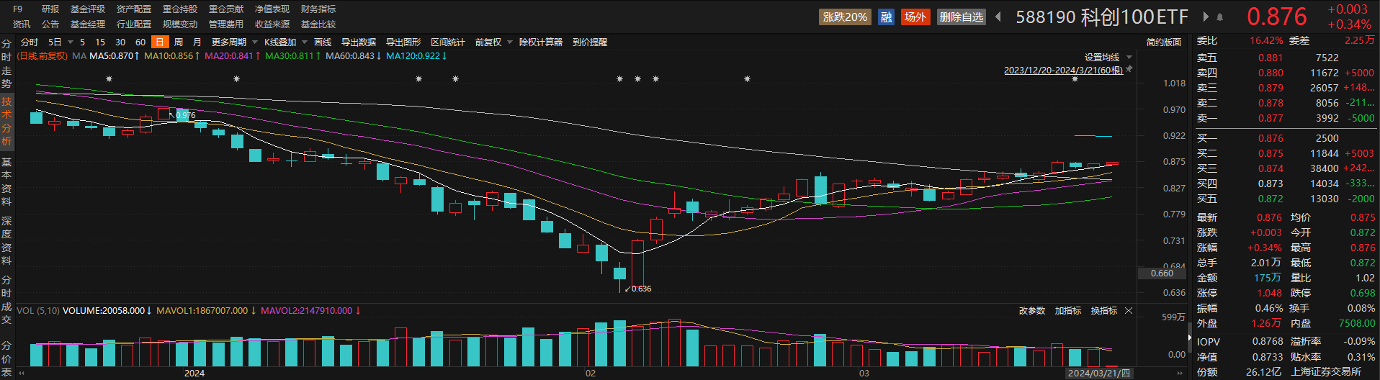1380x380 pixels.
Task: Switch to 60-minute period
Action: [140, 42]
